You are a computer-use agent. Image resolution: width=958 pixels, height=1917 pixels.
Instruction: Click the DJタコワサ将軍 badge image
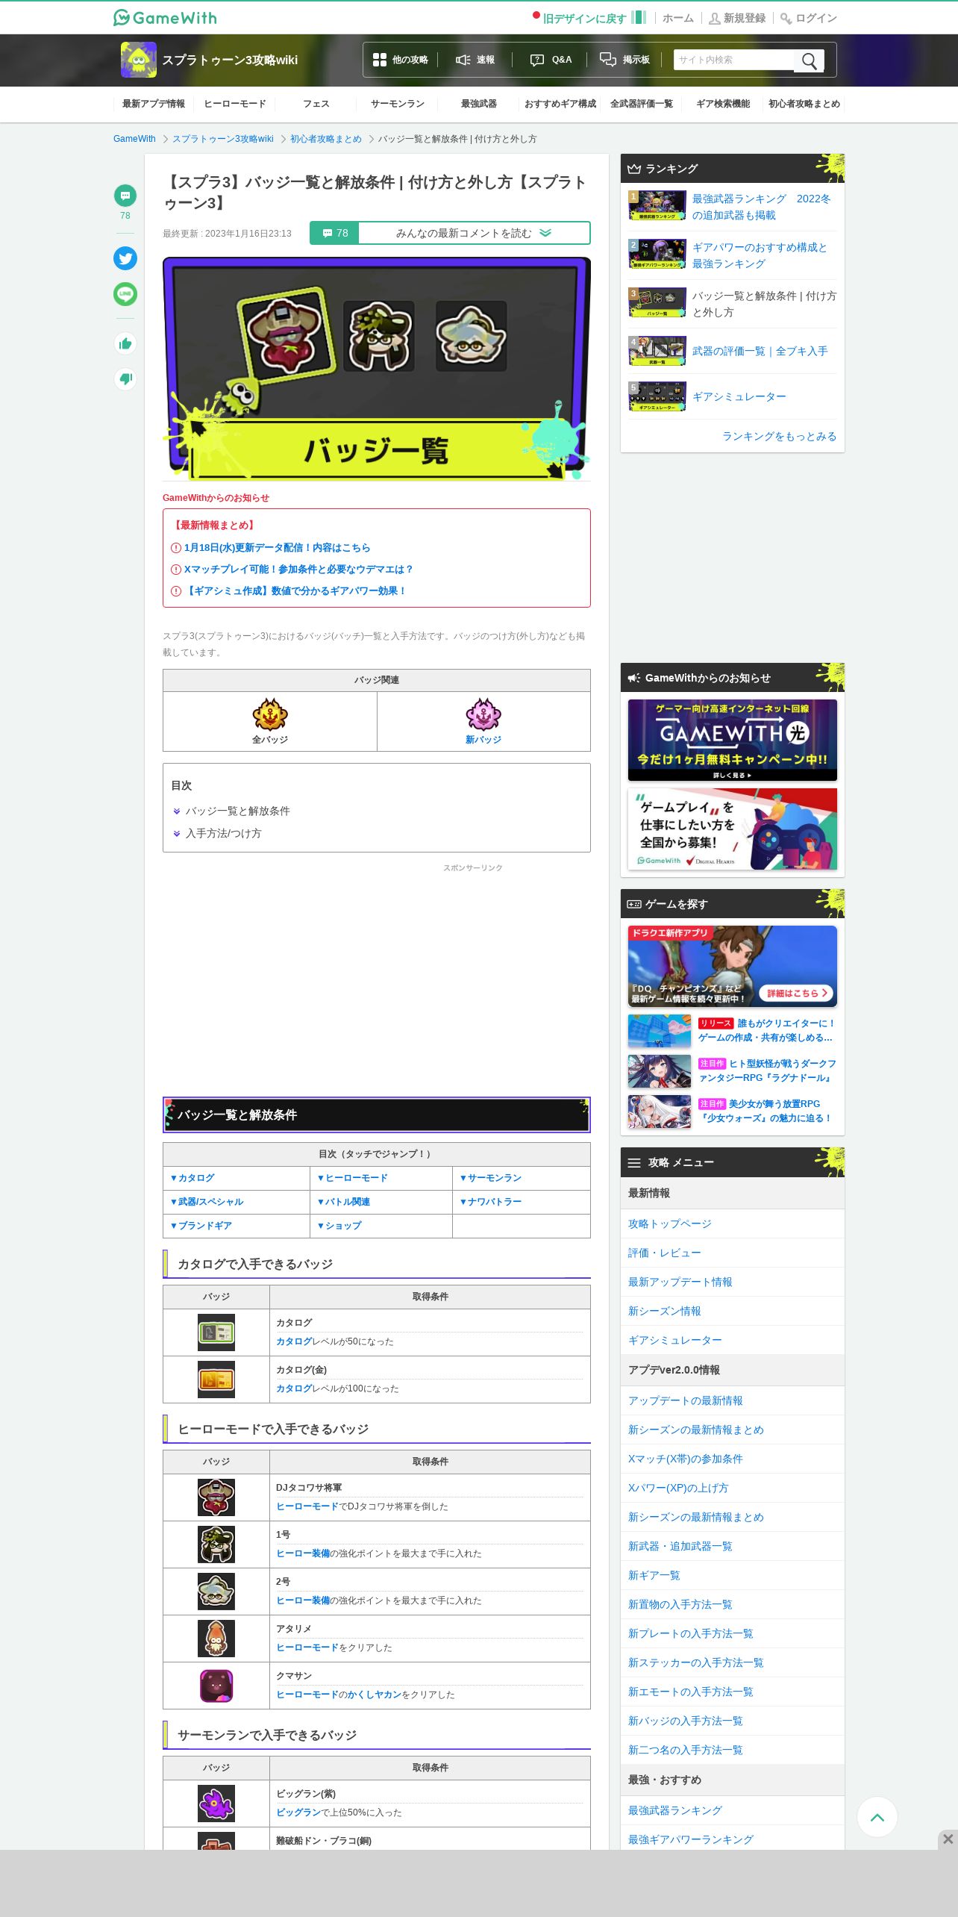coord(216,1497)
